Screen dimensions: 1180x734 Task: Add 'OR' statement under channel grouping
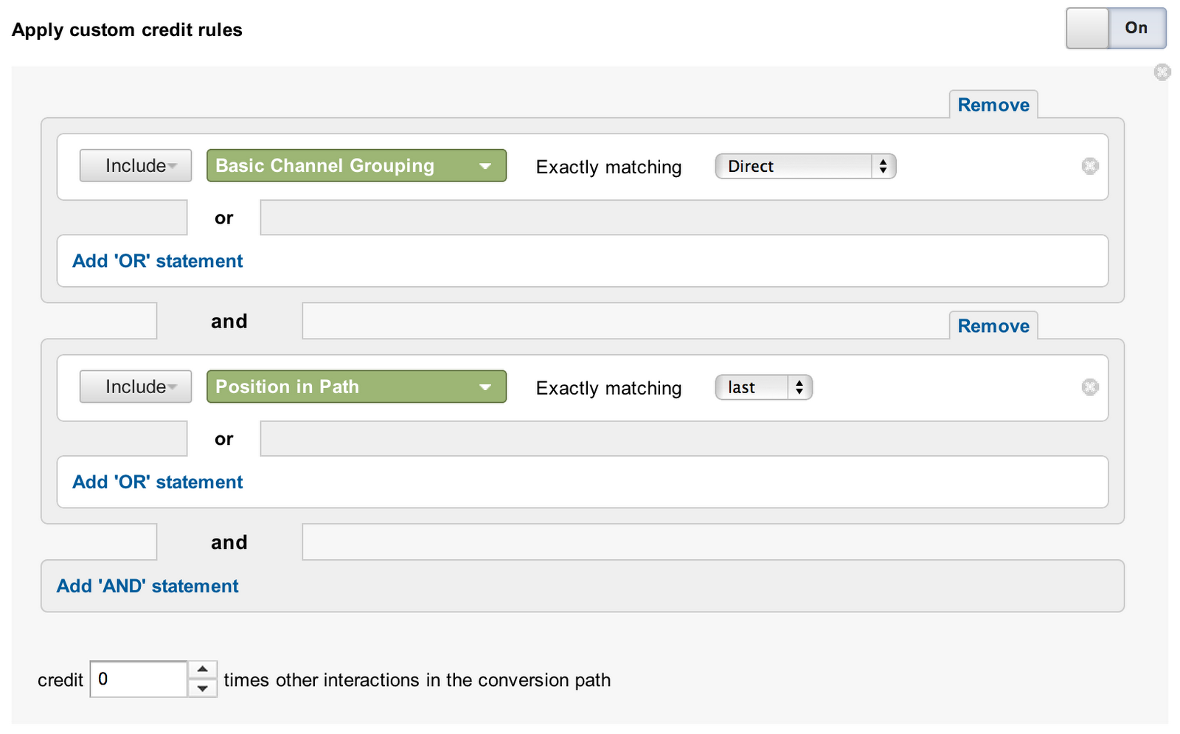pos(157,261)
